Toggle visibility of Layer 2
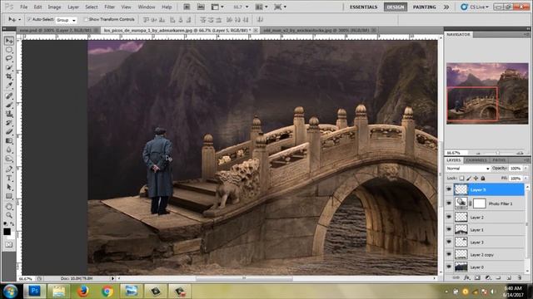Viewport: 533px width, 299px height. [449, 217]
